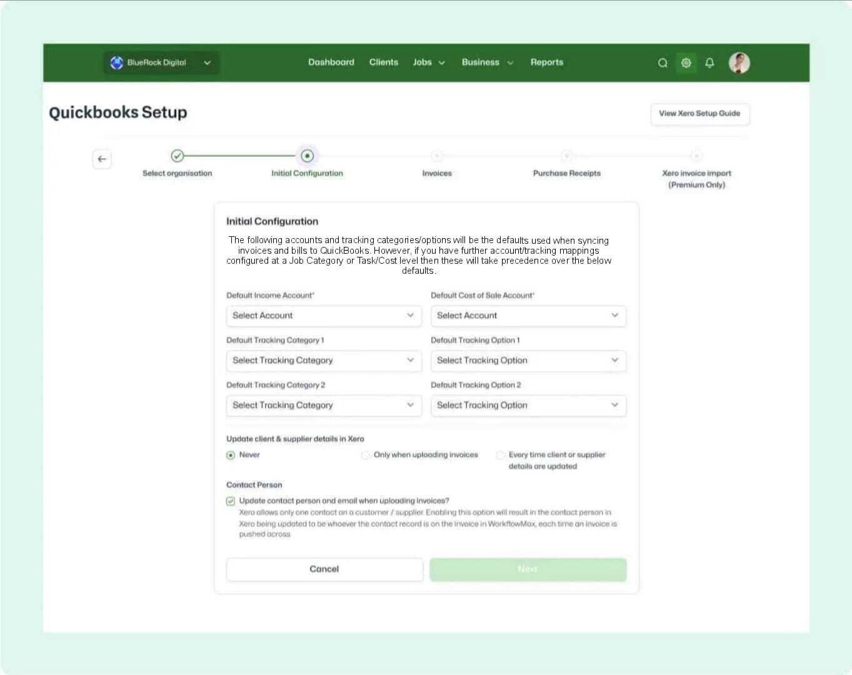Open the Default Tracking Option 2 dropdown

[528, 406]
